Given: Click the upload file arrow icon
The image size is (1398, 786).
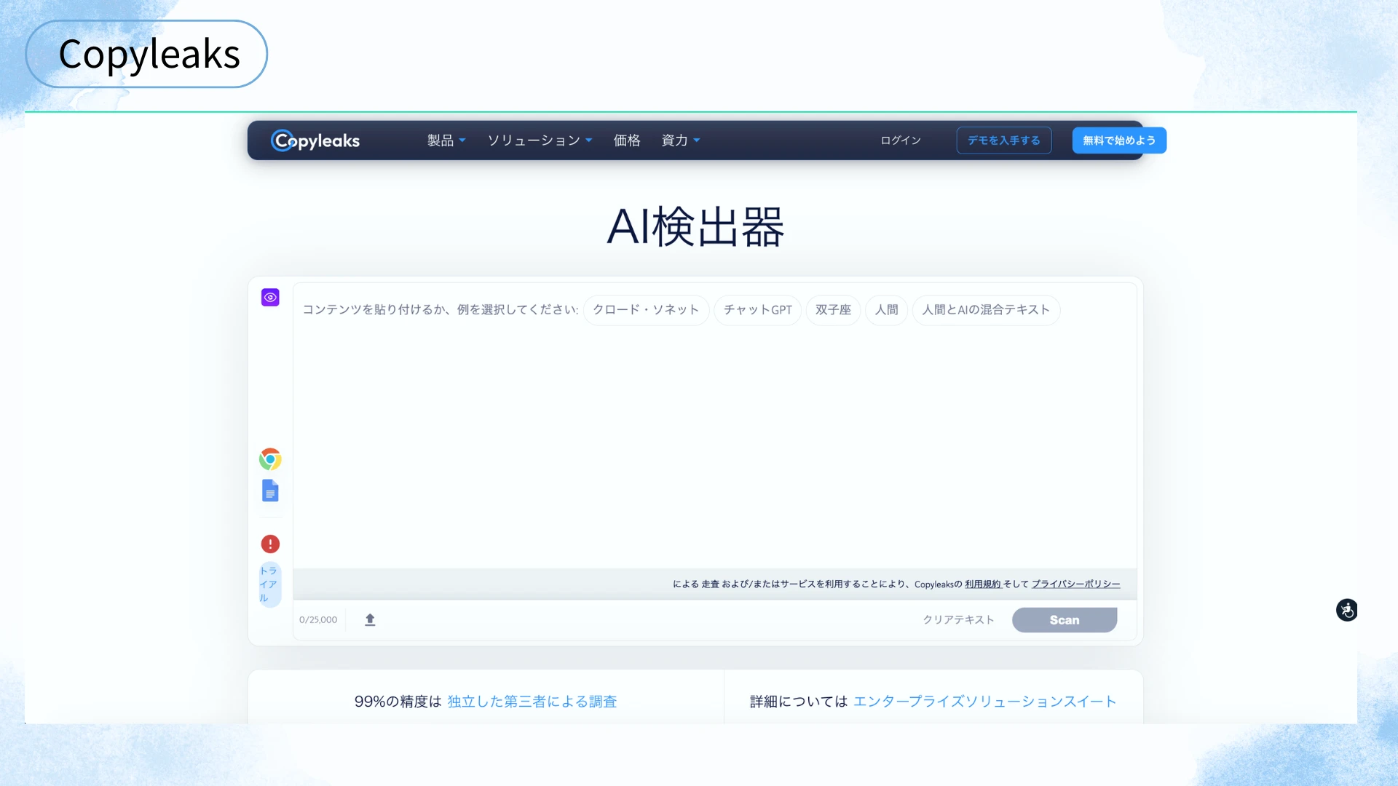Looking at the screenshot, I should [x=370, y=619].
